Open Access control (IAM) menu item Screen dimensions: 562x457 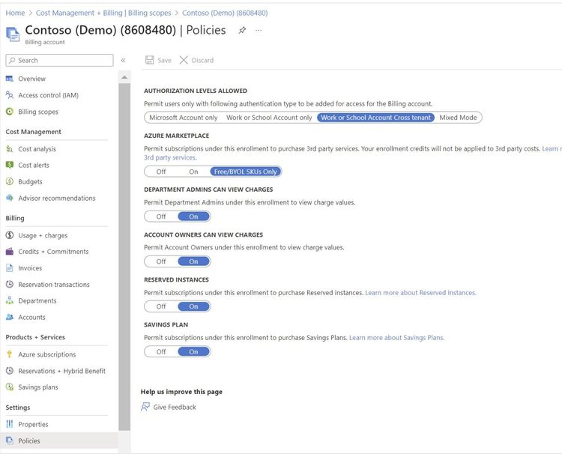(48, 95)
